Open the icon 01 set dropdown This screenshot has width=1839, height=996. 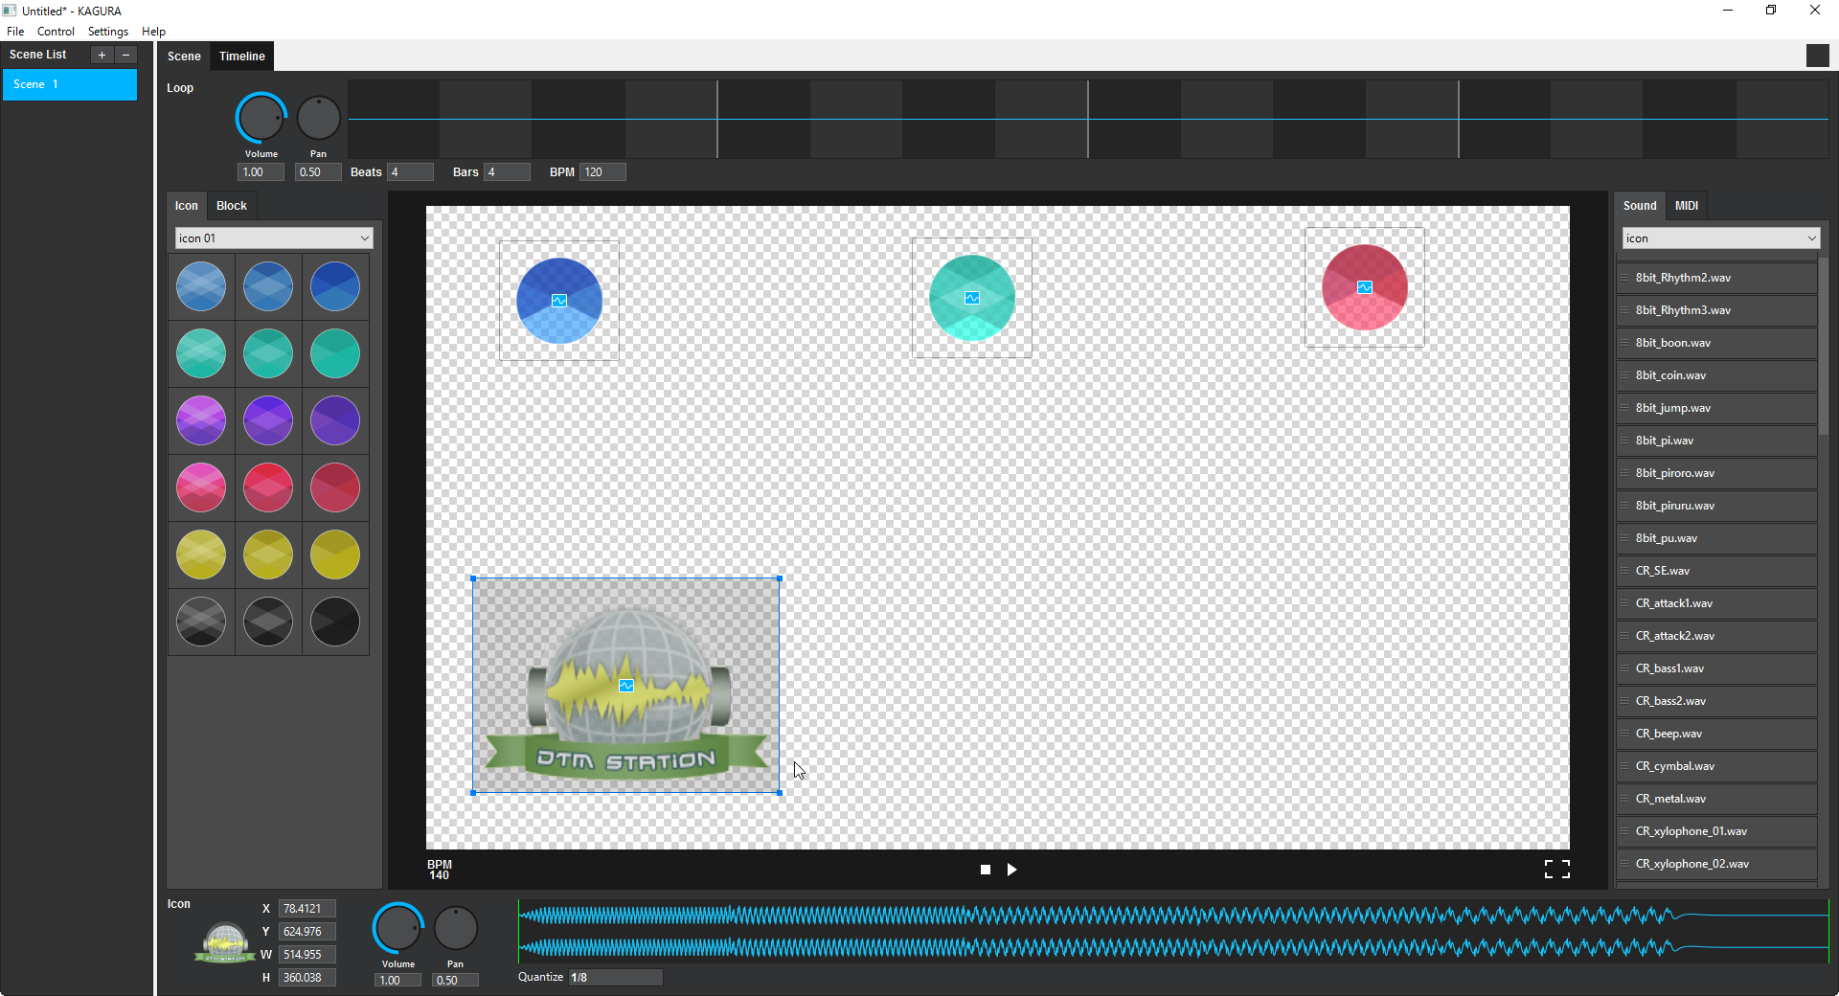point(274,238)
